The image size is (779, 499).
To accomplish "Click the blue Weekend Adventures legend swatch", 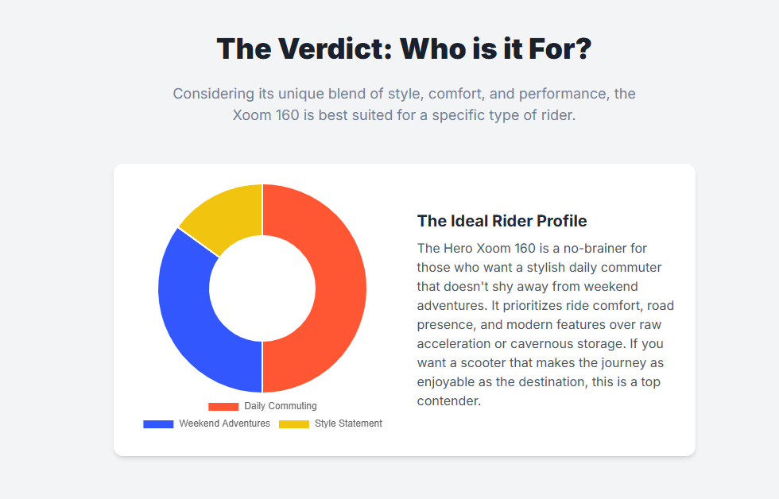I will click(158, 424).
